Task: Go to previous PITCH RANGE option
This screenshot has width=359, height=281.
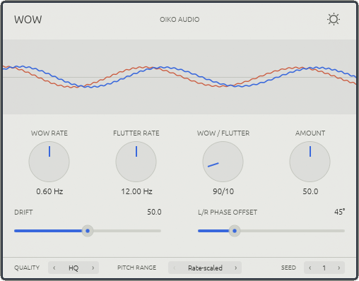Action: coord(175,268)
